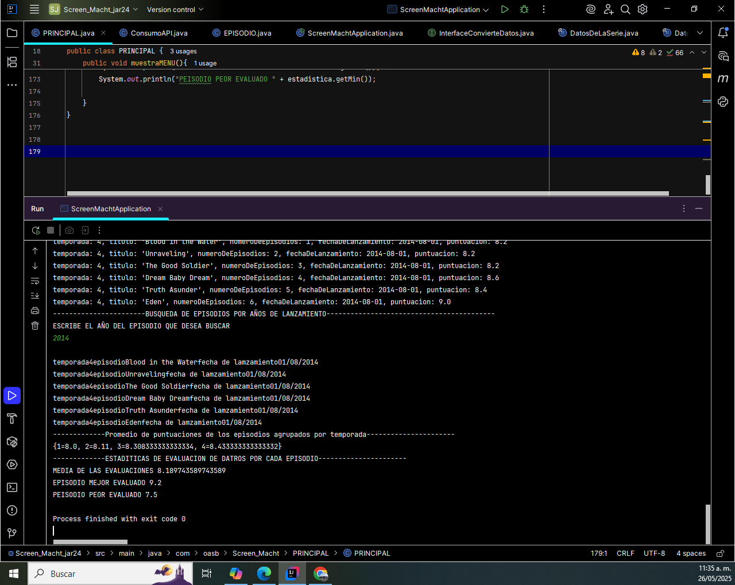Toggle the Services tool window icon
Viewport: 735px width, 585px height.
(12, 464)
